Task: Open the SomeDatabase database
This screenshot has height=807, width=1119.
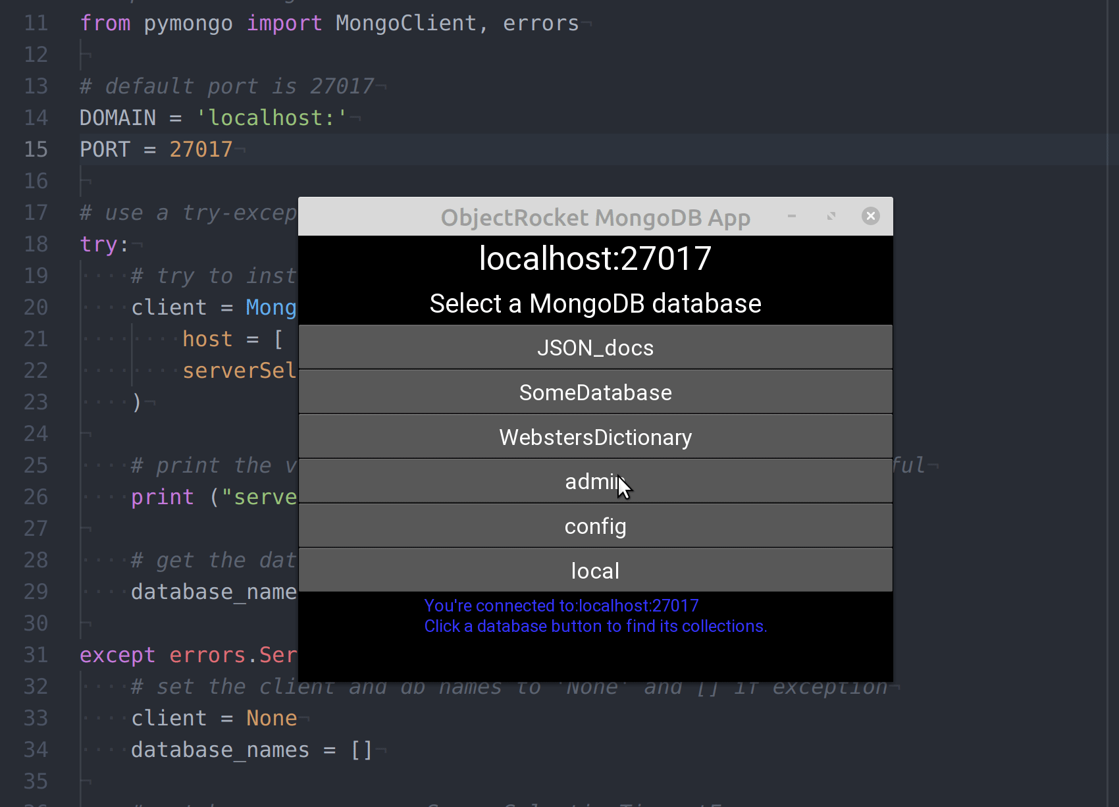Action: point(596,392)
